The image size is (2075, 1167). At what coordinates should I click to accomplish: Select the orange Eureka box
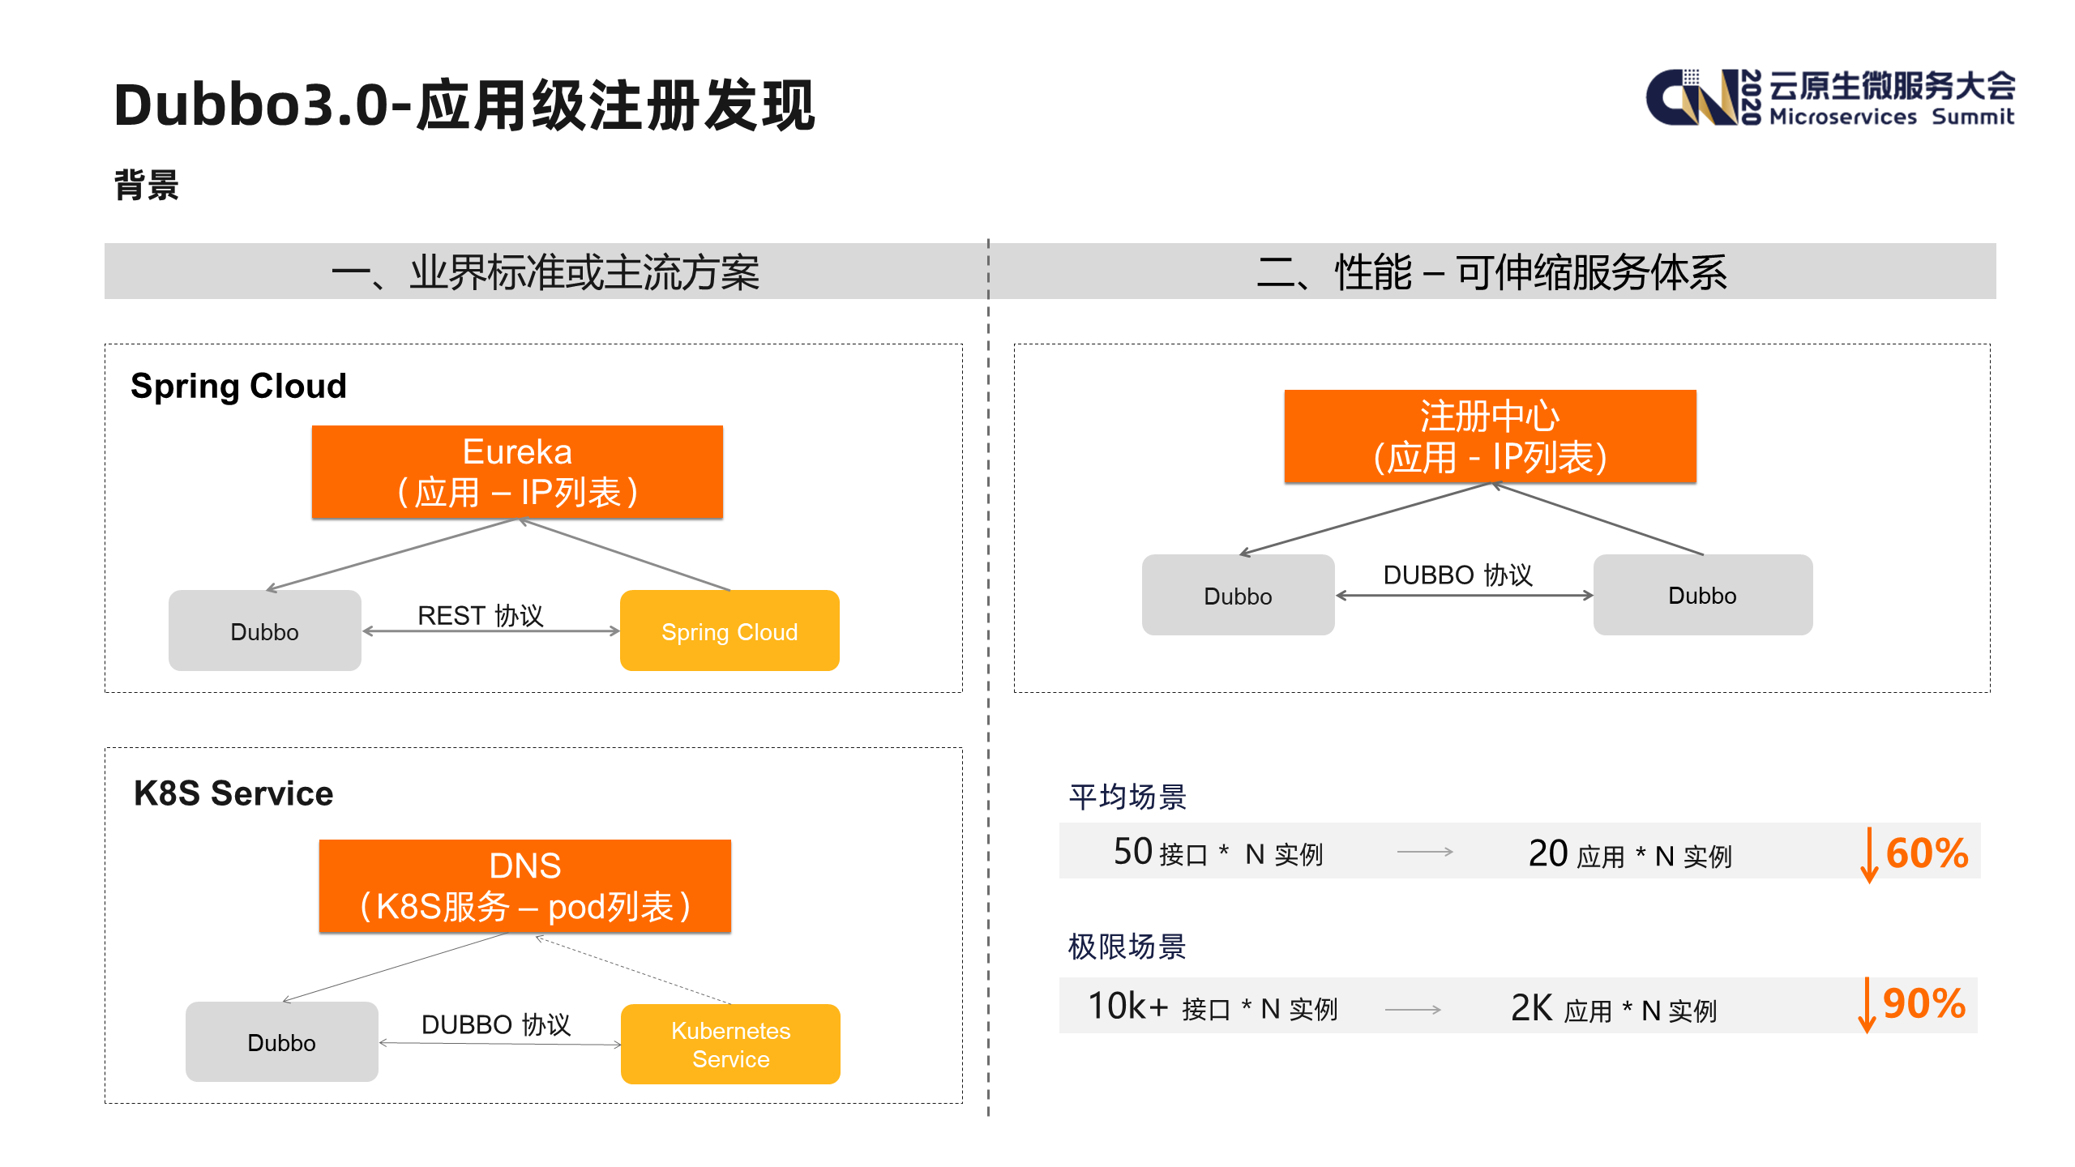[x=517, y=472]
